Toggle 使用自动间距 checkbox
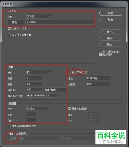This screenshot has height=147, width=129. click(x=69, y=109)
